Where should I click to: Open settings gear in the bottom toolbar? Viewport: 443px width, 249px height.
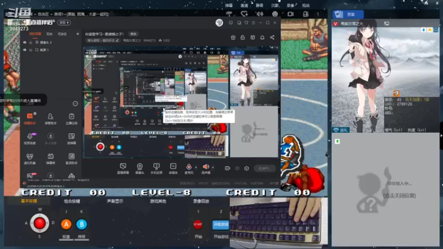click(246, 168)
